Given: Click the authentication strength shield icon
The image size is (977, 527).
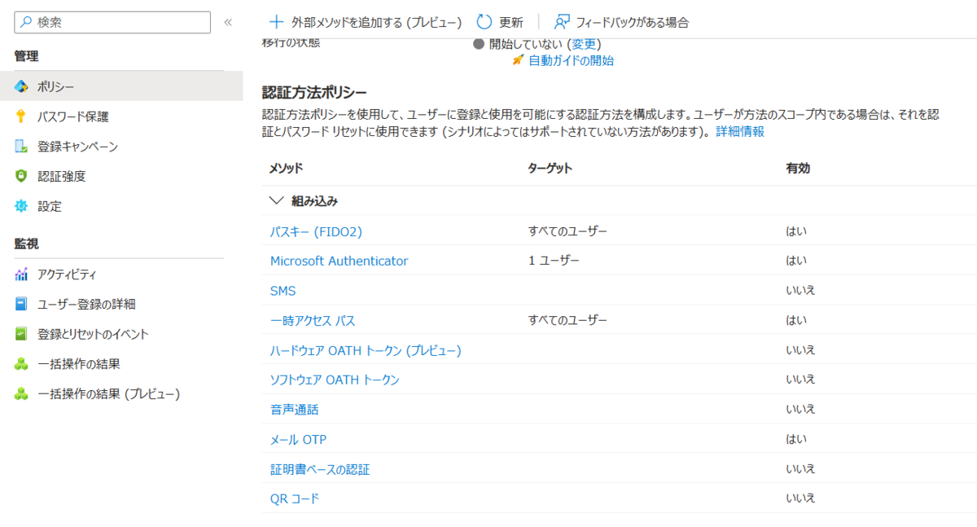Looking at the screenshot, I should point(21,176).
